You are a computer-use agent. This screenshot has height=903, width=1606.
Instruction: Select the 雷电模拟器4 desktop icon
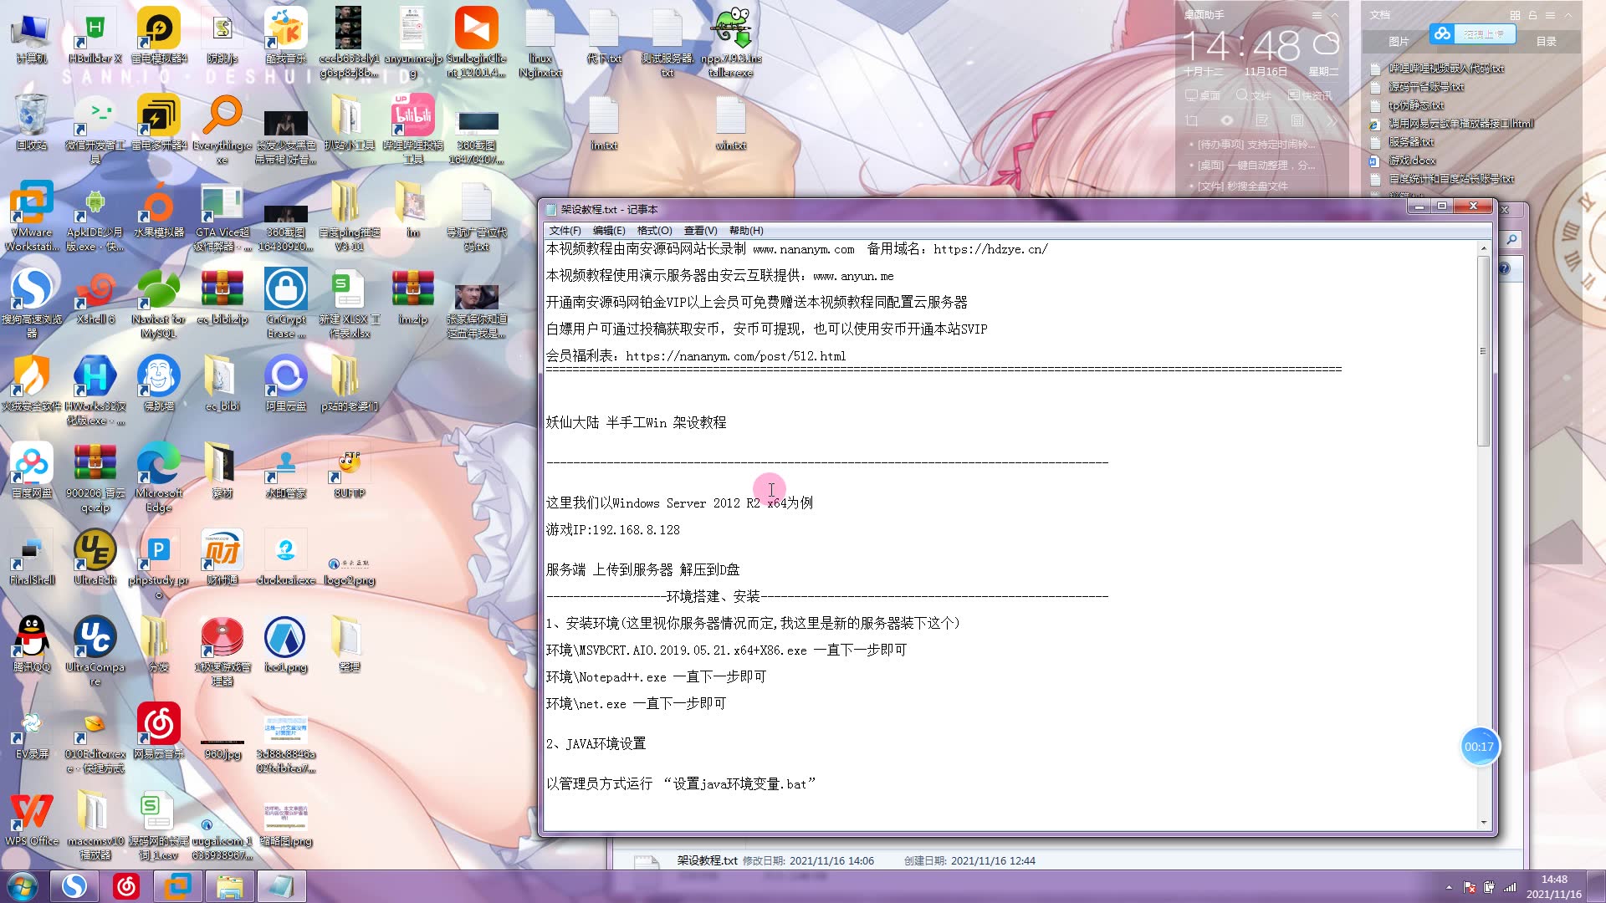(159, 36)
